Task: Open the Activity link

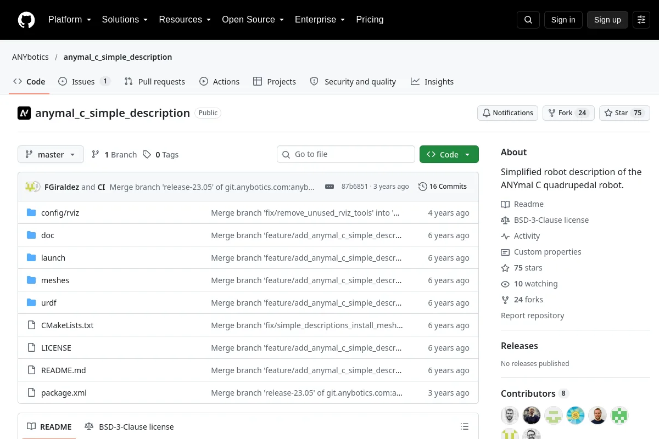Action: click(x=521, y=236)
